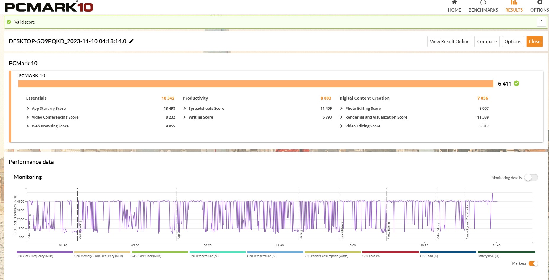The height and width of the screenshot is (280, 549).
Task: Open the Options gear icon
Action: pos(540,3)
